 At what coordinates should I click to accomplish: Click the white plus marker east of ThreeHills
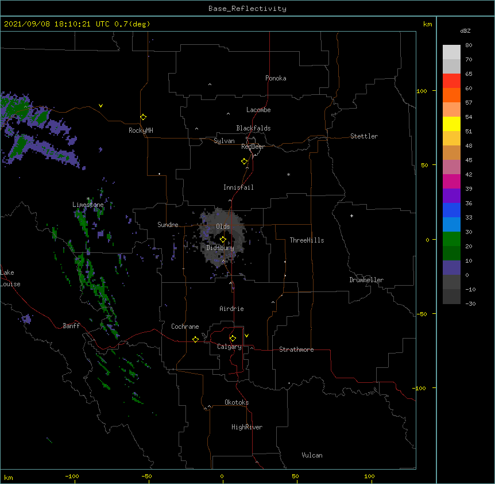point(351,216)
